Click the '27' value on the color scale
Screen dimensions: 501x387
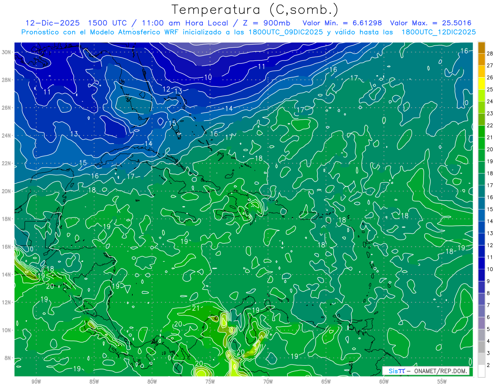pos(490,65)
